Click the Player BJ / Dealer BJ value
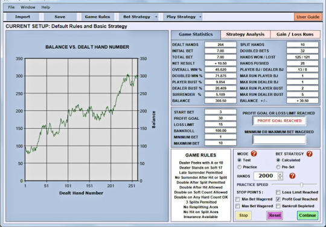Screen dimensions: 326x227 [302, 69]
